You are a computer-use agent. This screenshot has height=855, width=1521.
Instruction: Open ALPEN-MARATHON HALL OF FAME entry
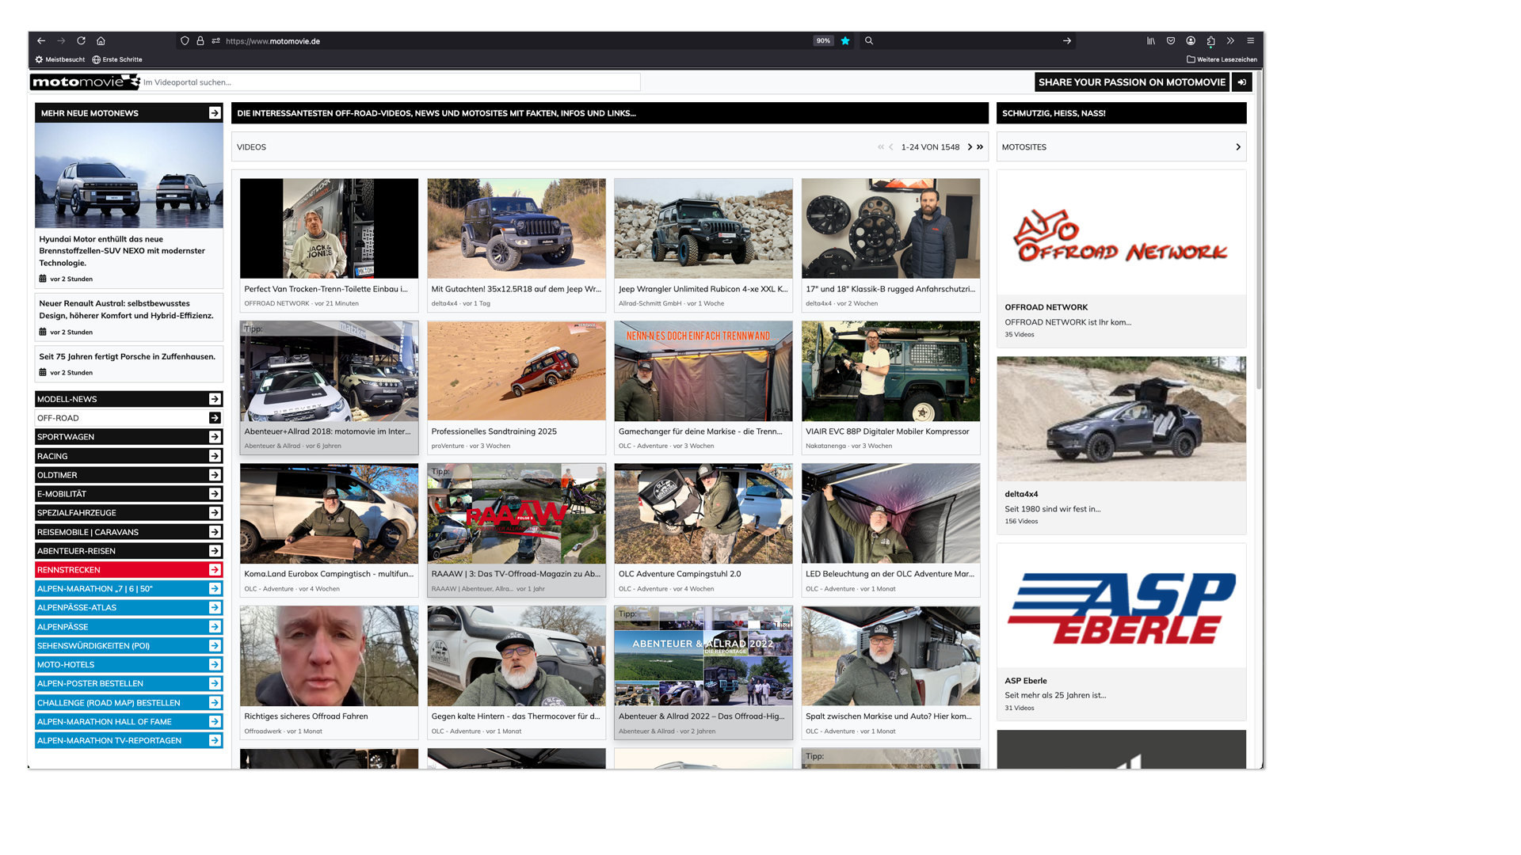[128, 722]
